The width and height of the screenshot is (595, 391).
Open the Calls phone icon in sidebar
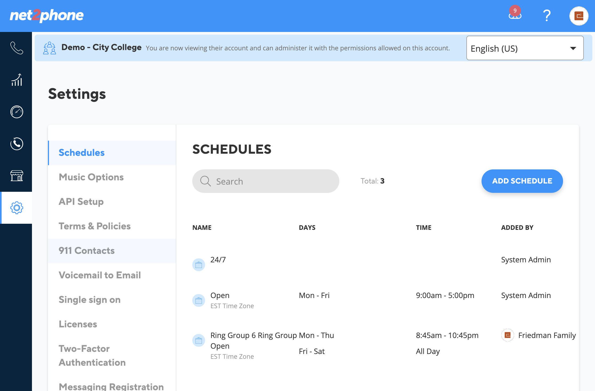tap(17, 48)
